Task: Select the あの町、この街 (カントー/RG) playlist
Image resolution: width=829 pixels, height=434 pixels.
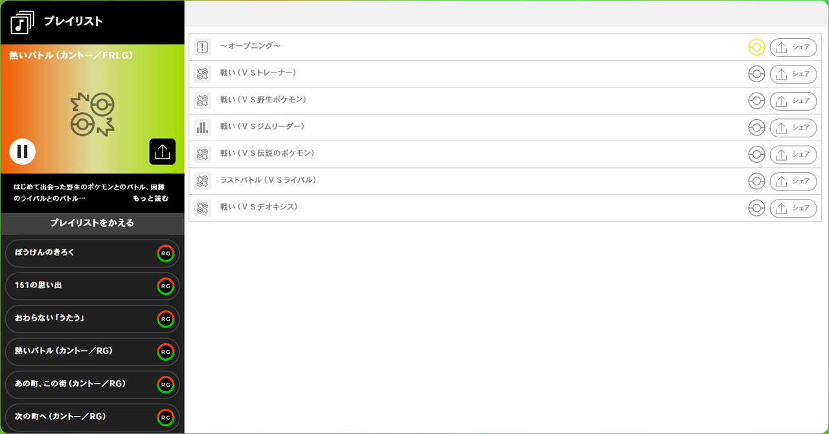Action: pos(92,385)
